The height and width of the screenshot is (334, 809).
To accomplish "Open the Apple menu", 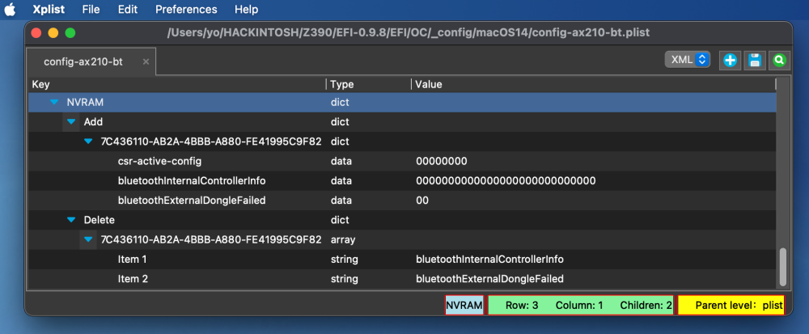I will coord(10,9).
